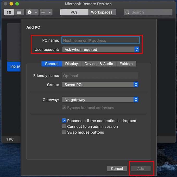Open the Gateway dropdown
This screenshot has height=177, width=177.
click(100, 100)
